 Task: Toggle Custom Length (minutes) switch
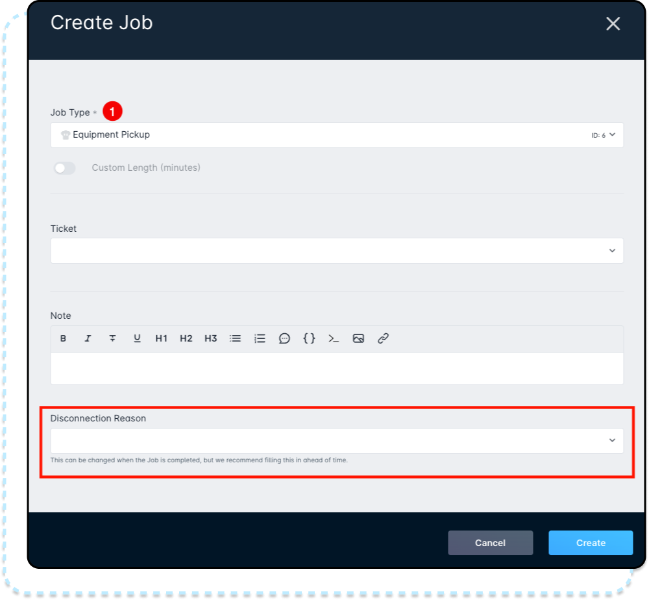[x=64, y=168]
